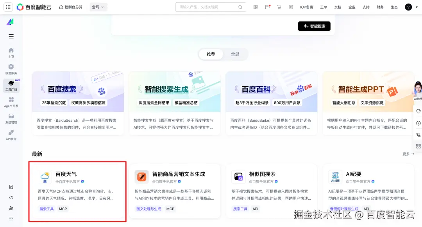Click the 搜索工具 tag on 相似图搜索

240,209
